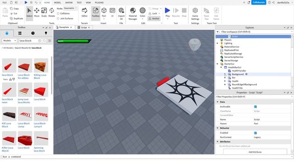Click the toolbox search magnifier button
Image resolution: width=294 pixels, height=165 pixels.
tap(45, 41)
